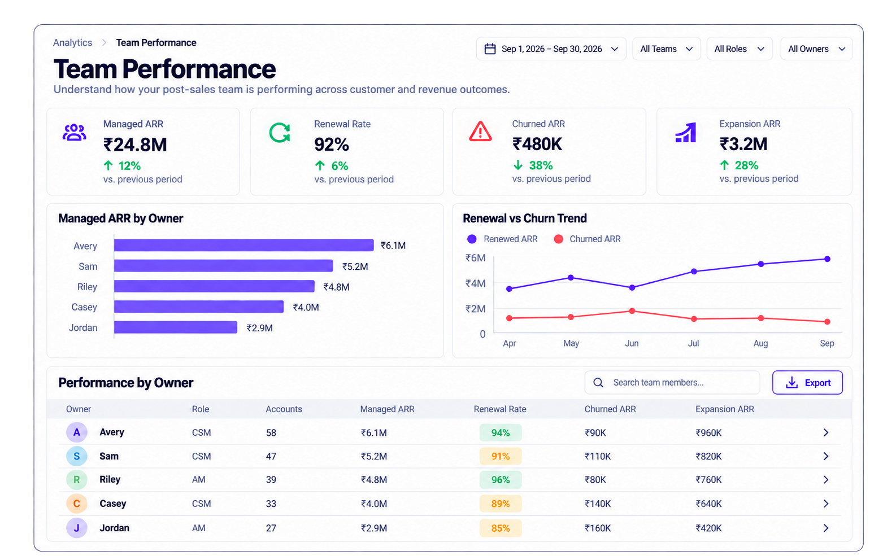Click the calendar icon in date filter

click(490, 49)
